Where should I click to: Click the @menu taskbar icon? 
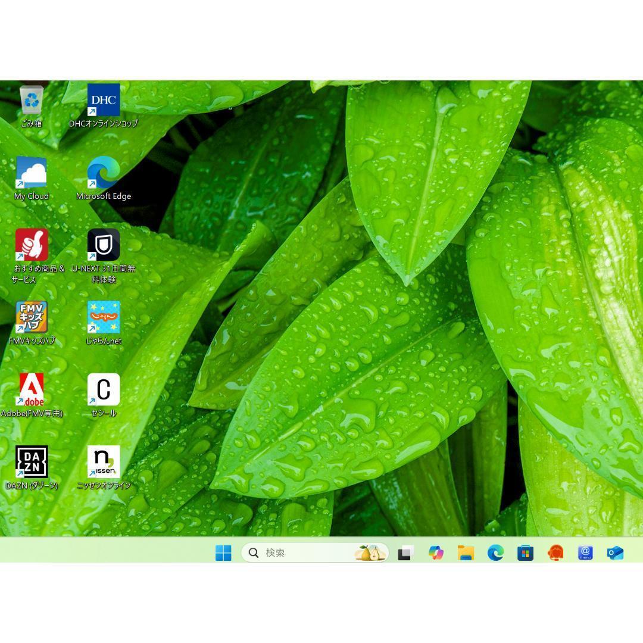(585, 553)
